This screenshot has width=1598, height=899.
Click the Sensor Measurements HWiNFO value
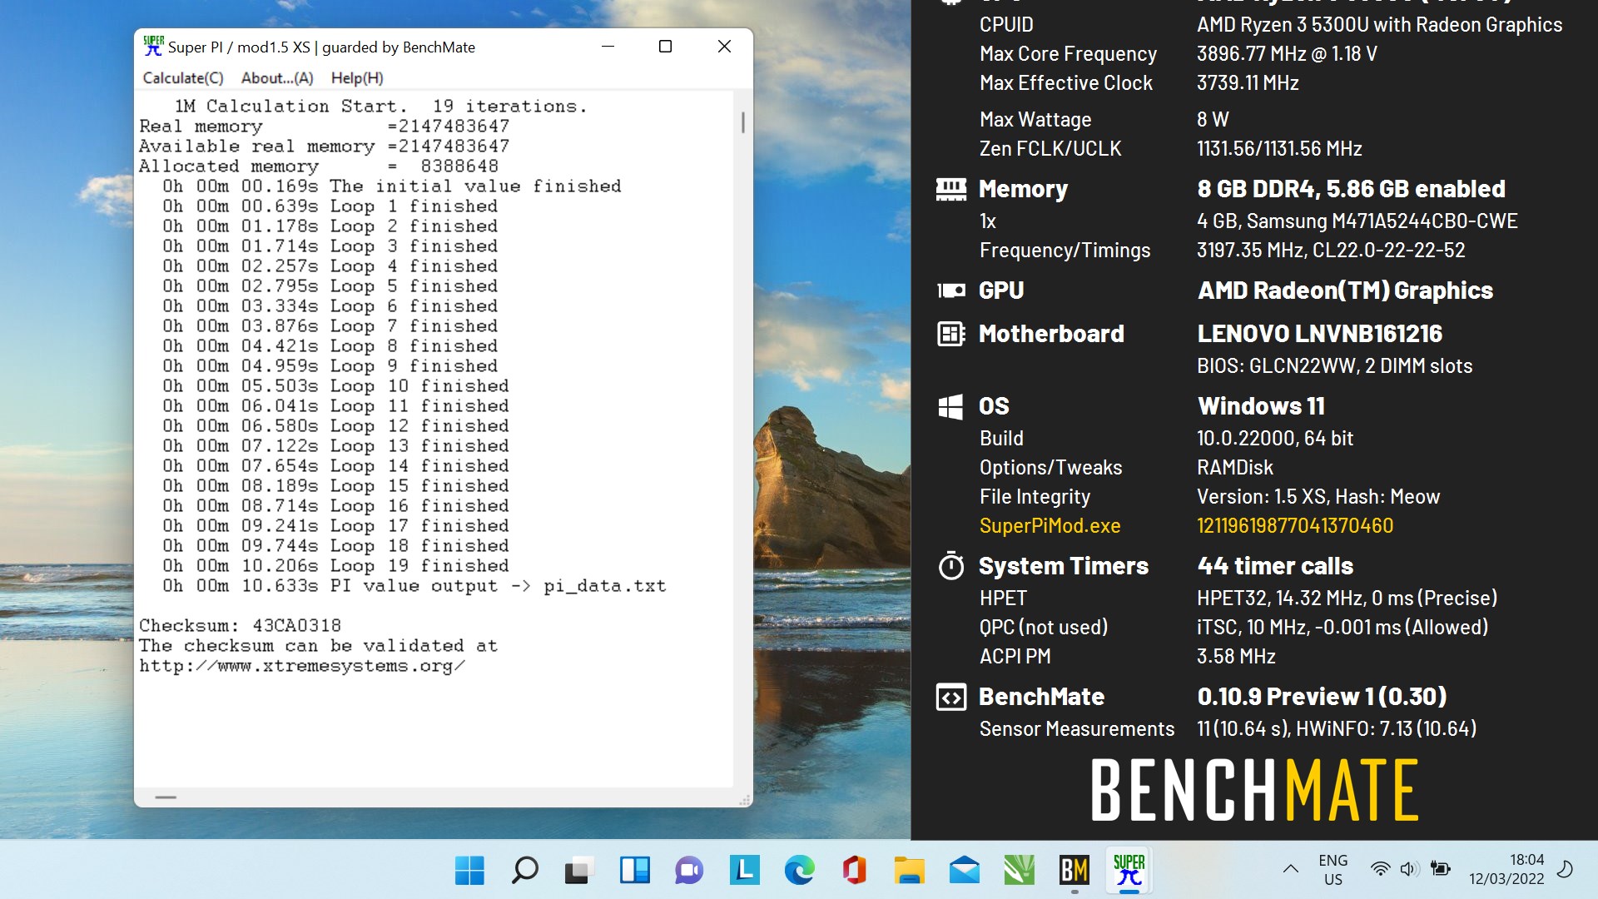1337,729
